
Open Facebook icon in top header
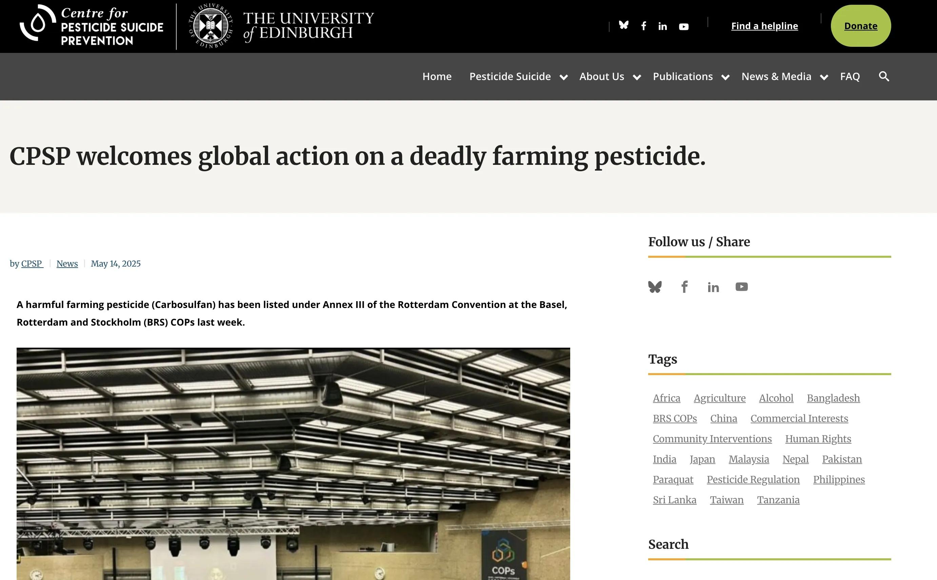(644, 26)
